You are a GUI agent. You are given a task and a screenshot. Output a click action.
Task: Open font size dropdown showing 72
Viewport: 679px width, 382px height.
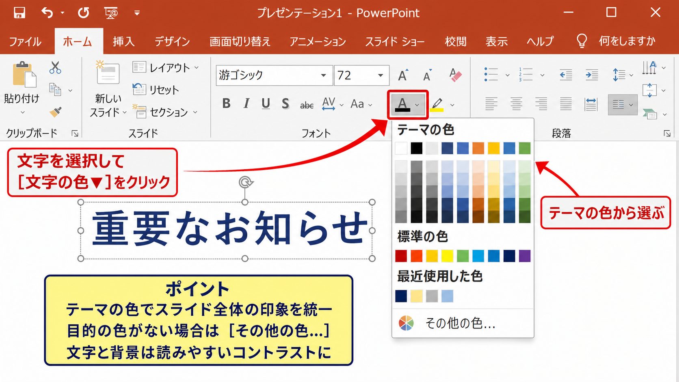click(x=381, y=75)
